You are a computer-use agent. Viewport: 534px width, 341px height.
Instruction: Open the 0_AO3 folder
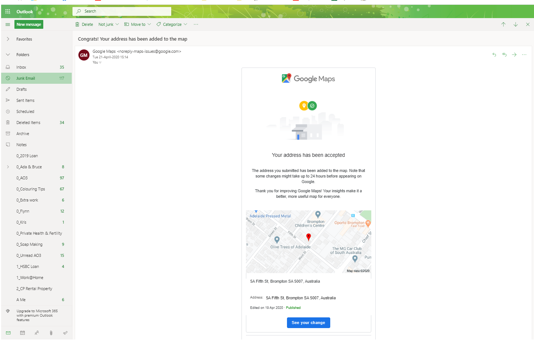[x=37, y=178]
